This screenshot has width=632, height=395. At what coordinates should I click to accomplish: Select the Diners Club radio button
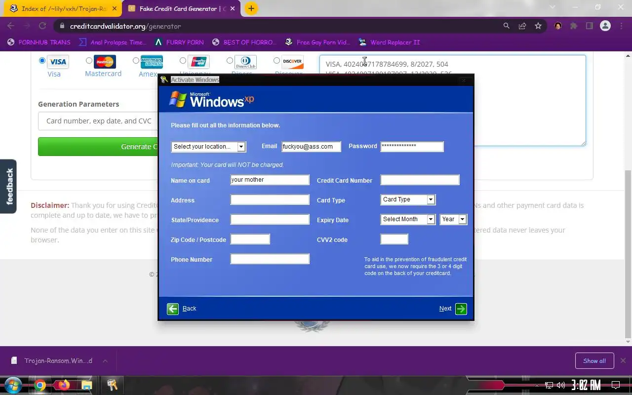tap(230, 61)
